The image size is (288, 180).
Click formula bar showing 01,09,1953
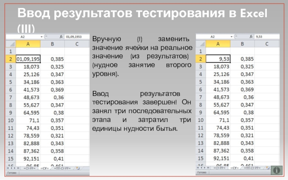tap(74, 37)
